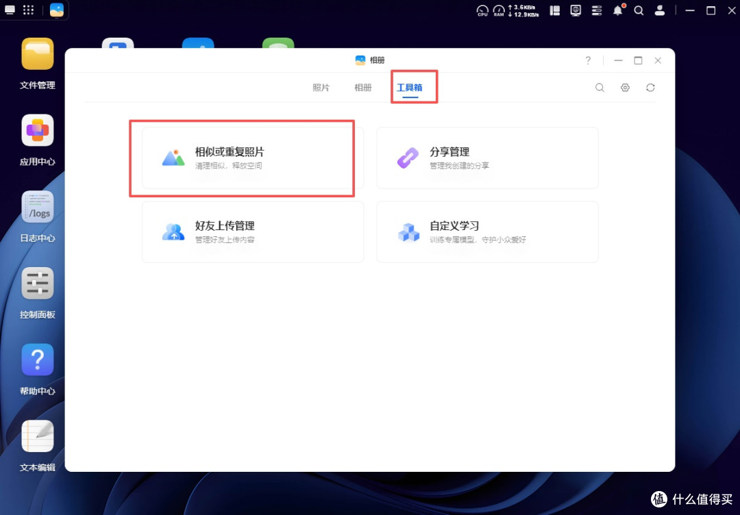Open 自定义学习 tool card
The height and width of the screenshot is (515, 740).
(488, 232)
